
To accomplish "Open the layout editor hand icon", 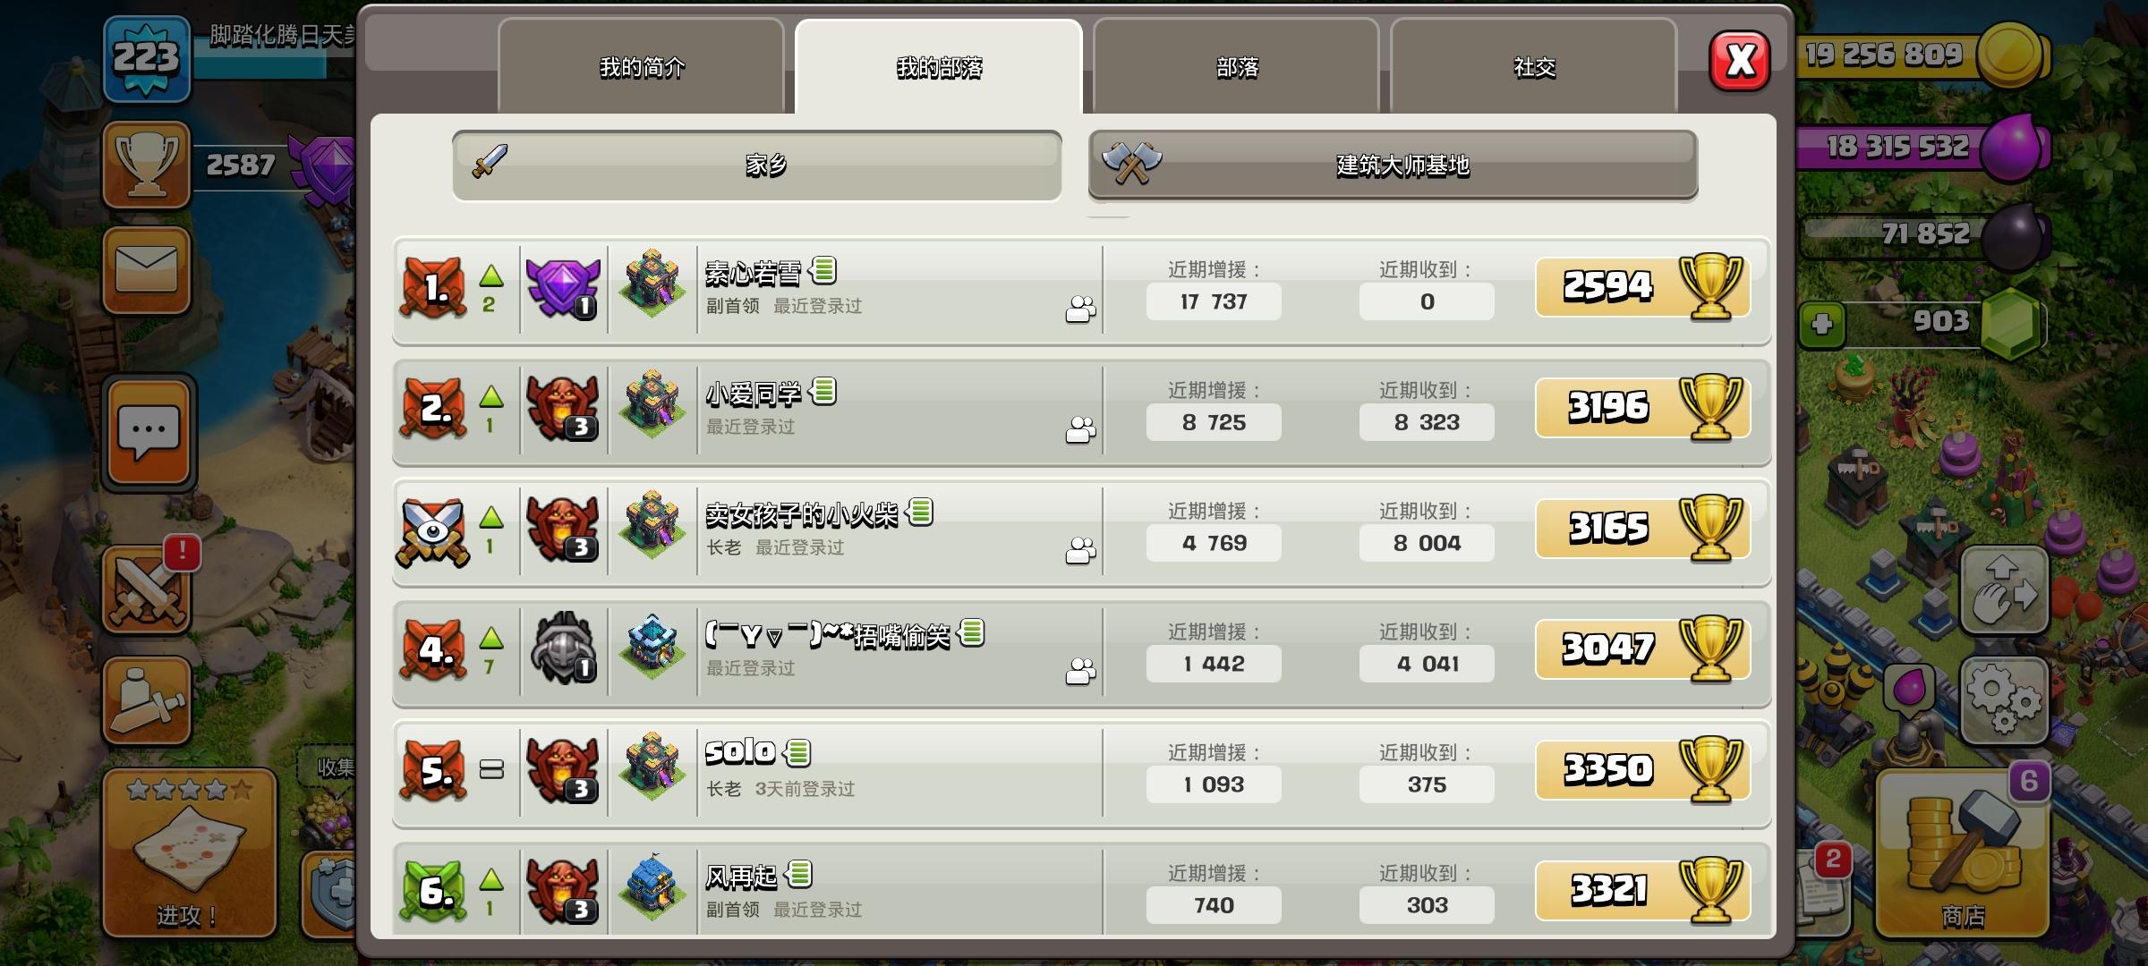I will click(x=2004, y=589).
